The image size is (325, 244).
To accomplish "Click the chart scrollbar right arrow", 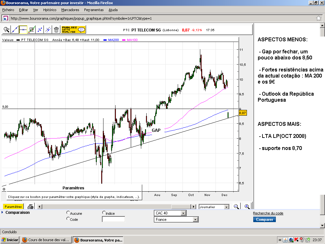I will click(x=194, y=207).
